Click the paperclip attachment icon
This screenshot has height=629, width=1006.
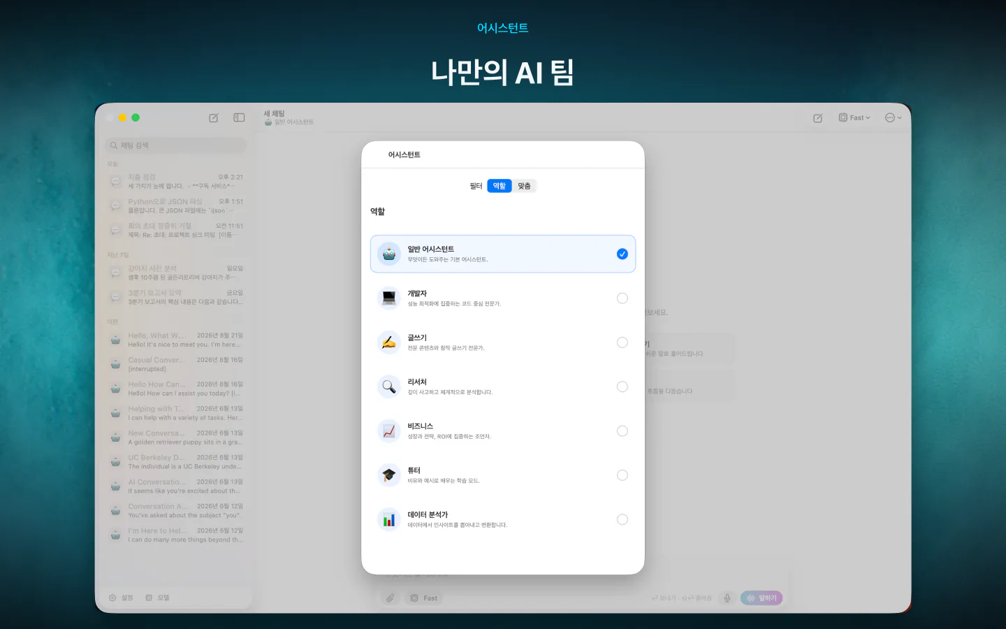390,598
